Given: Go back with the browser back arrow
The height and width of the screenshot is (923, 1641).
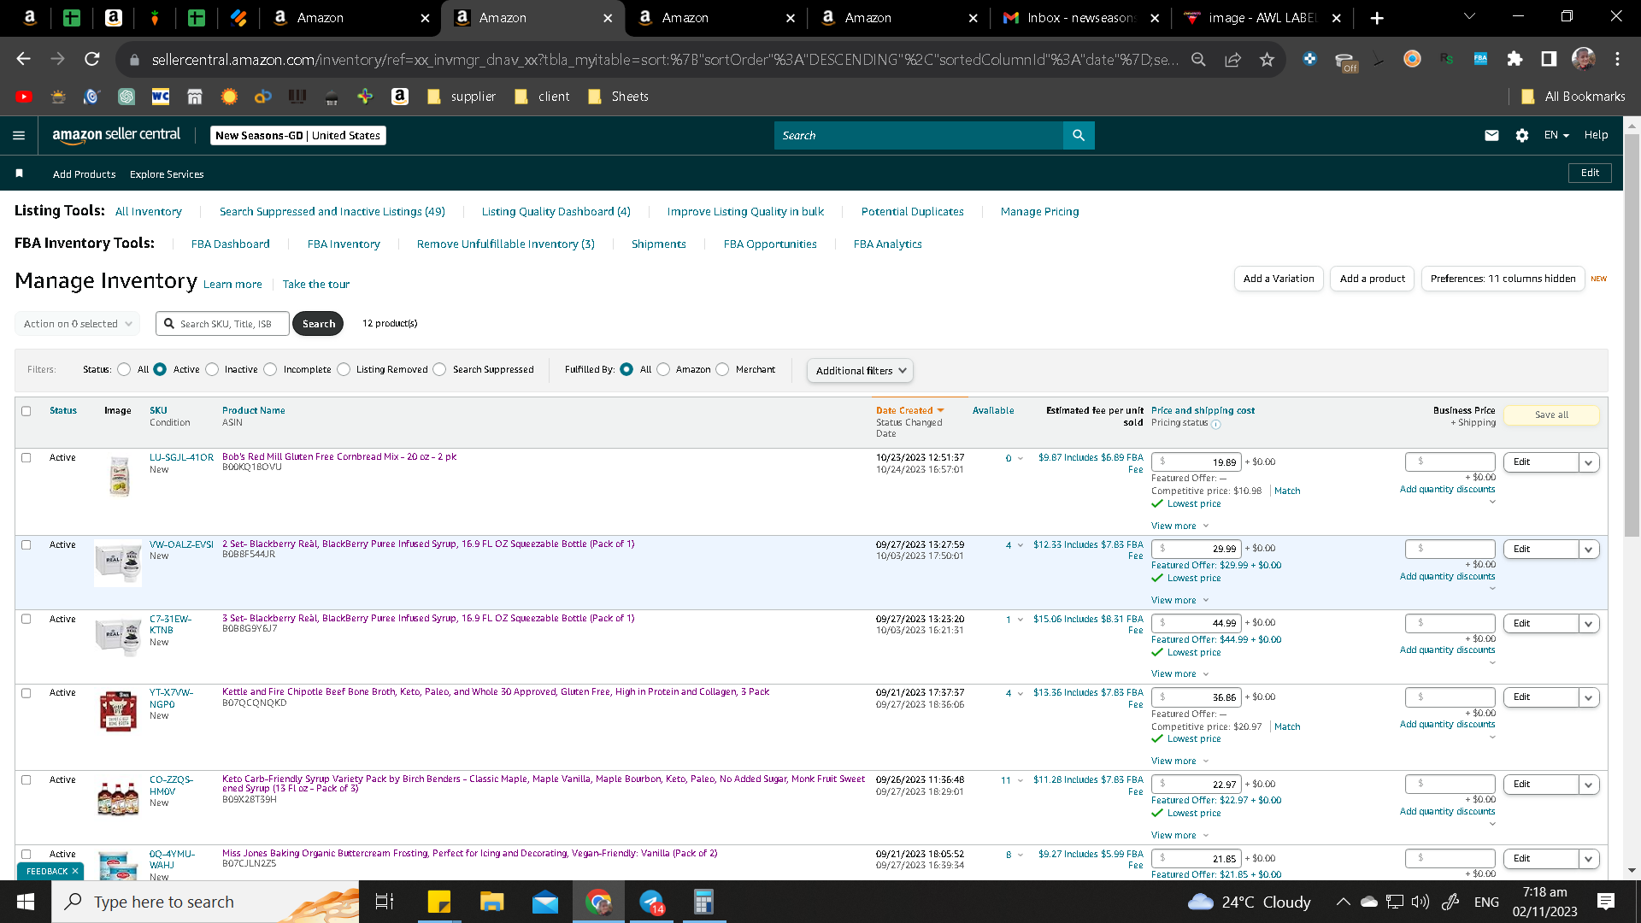Looking at the screenshot, I should pos(24,59).
